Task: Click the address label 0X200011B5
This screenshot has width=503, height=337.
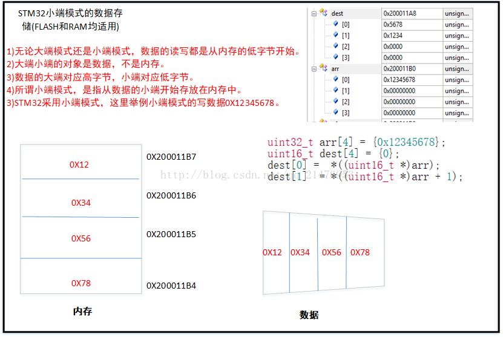Action: click(x=171, y=234)
